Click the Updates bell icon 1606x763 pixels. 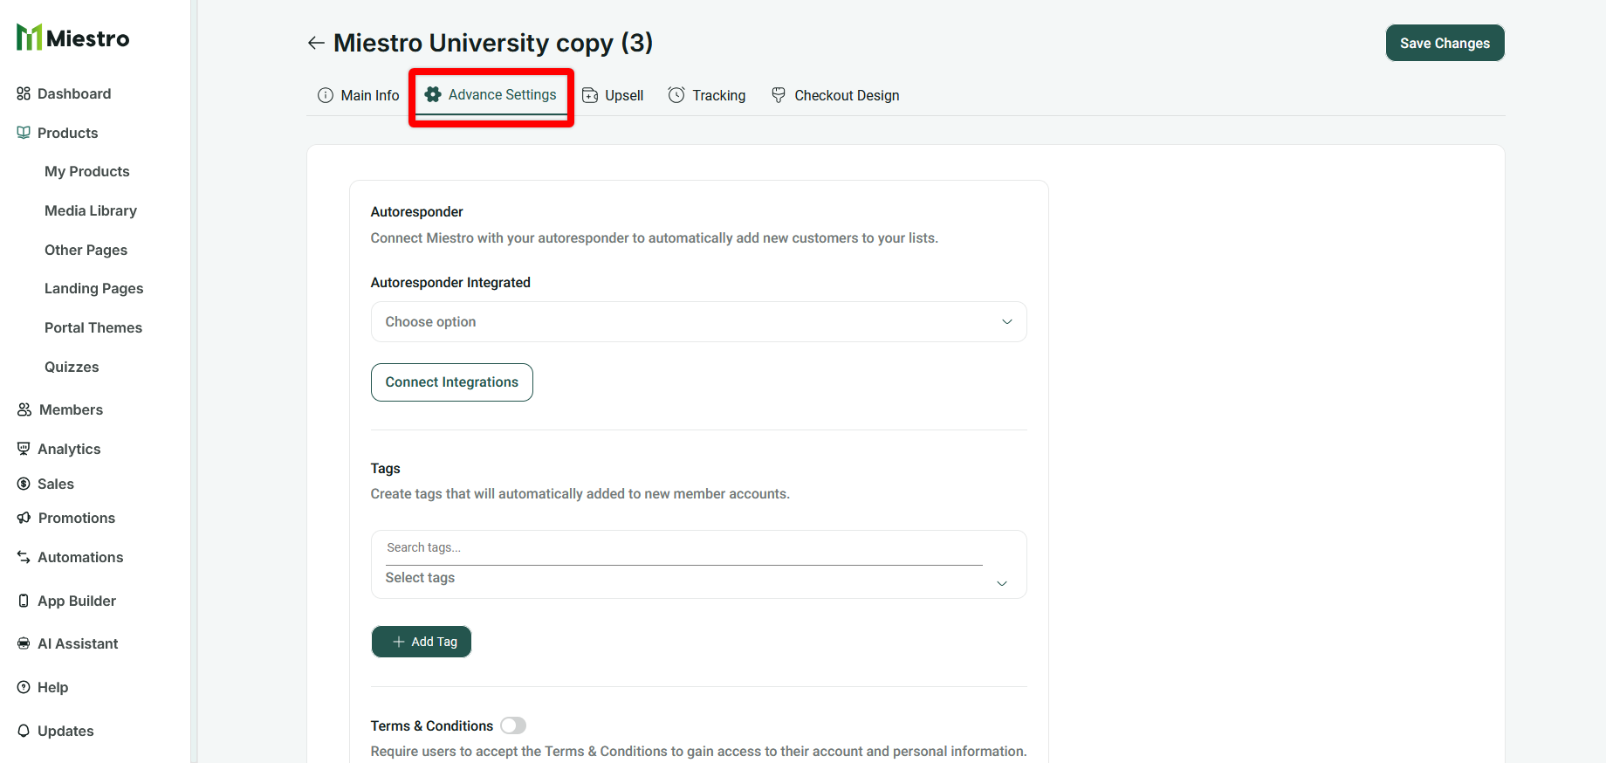coord(24,731)
